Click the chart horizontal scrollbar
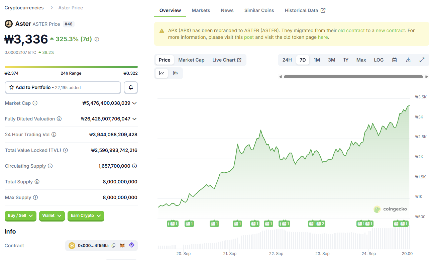 tap(353, 77)
